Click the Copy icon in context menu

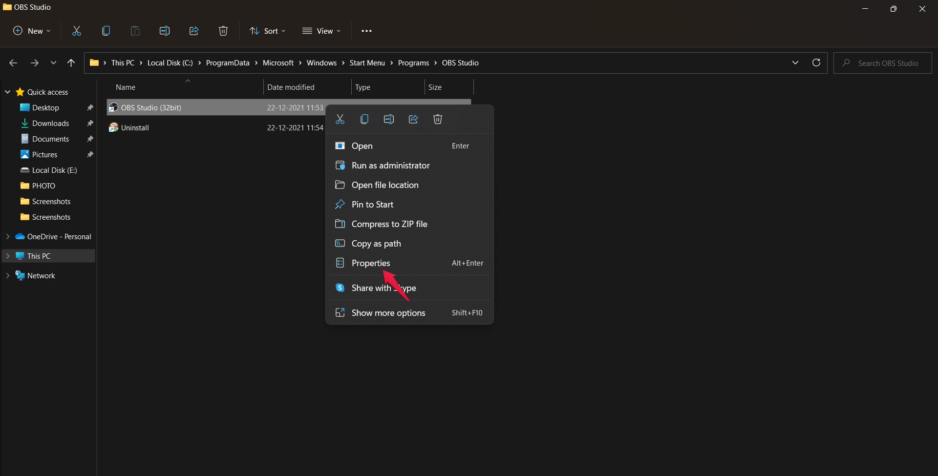(364, 119)
